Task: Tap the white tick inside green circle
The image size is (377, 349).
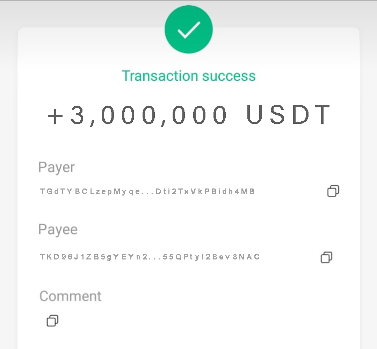Action: click(x=189, y=30)
